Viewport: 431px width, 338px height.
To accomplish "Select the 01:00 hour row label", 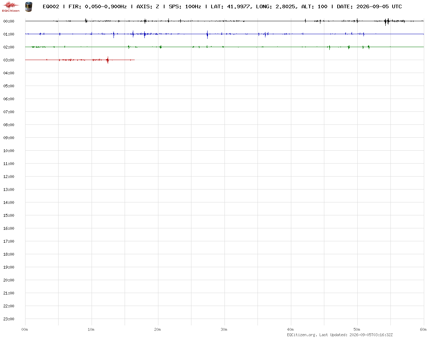I will tap(8, 34).
